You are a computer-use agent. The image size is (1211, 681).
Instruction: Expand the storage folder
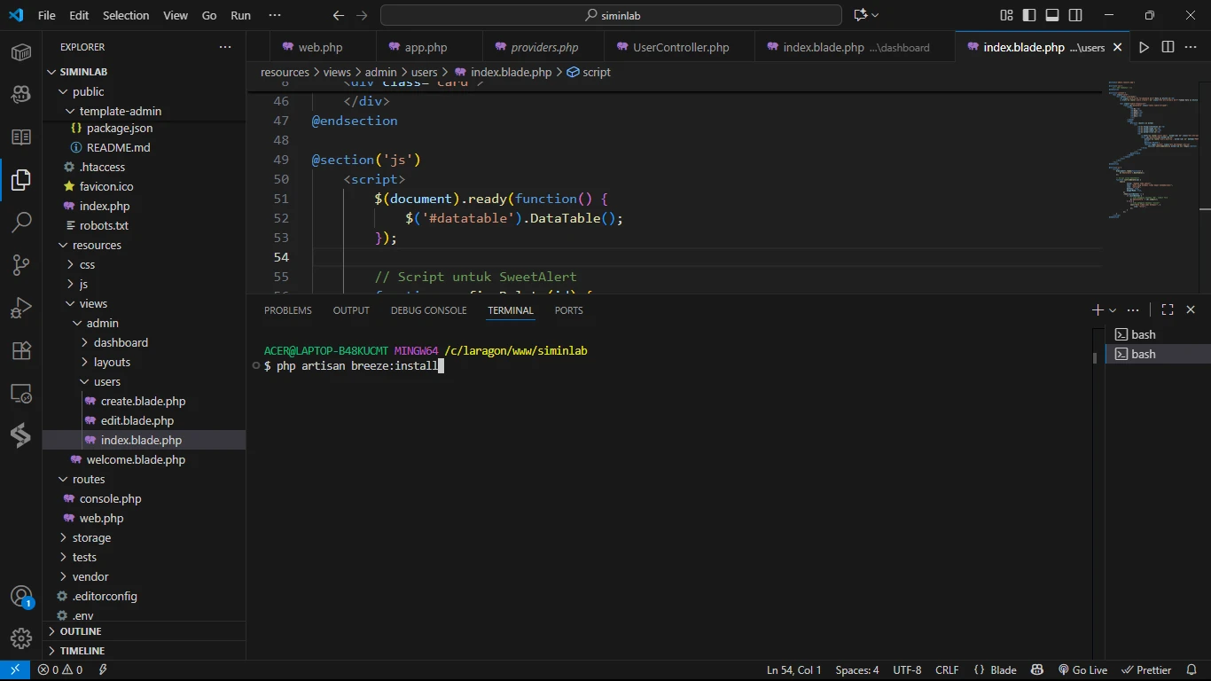click(x=91, y=538)
